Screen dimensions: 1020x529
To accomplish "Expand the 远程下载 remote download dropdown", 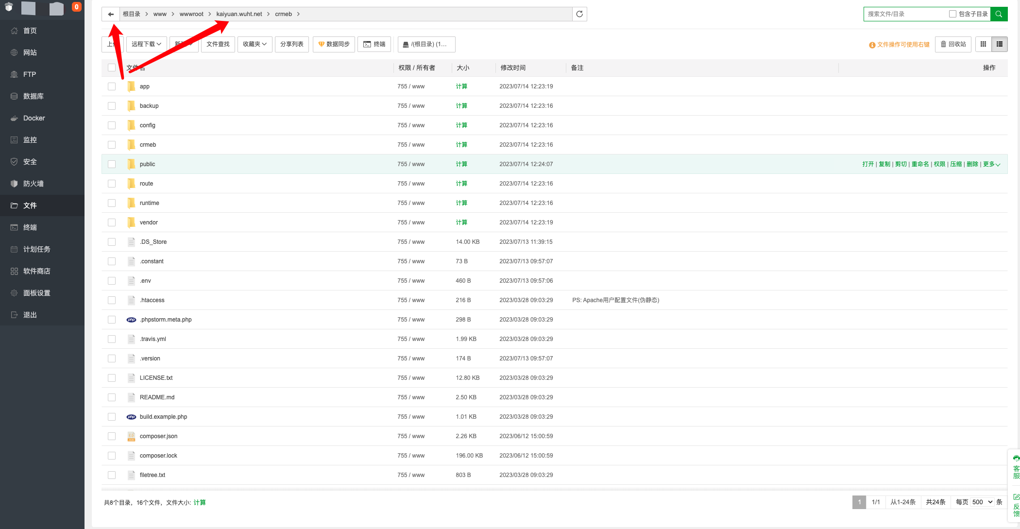I will (x=146, y=44).
